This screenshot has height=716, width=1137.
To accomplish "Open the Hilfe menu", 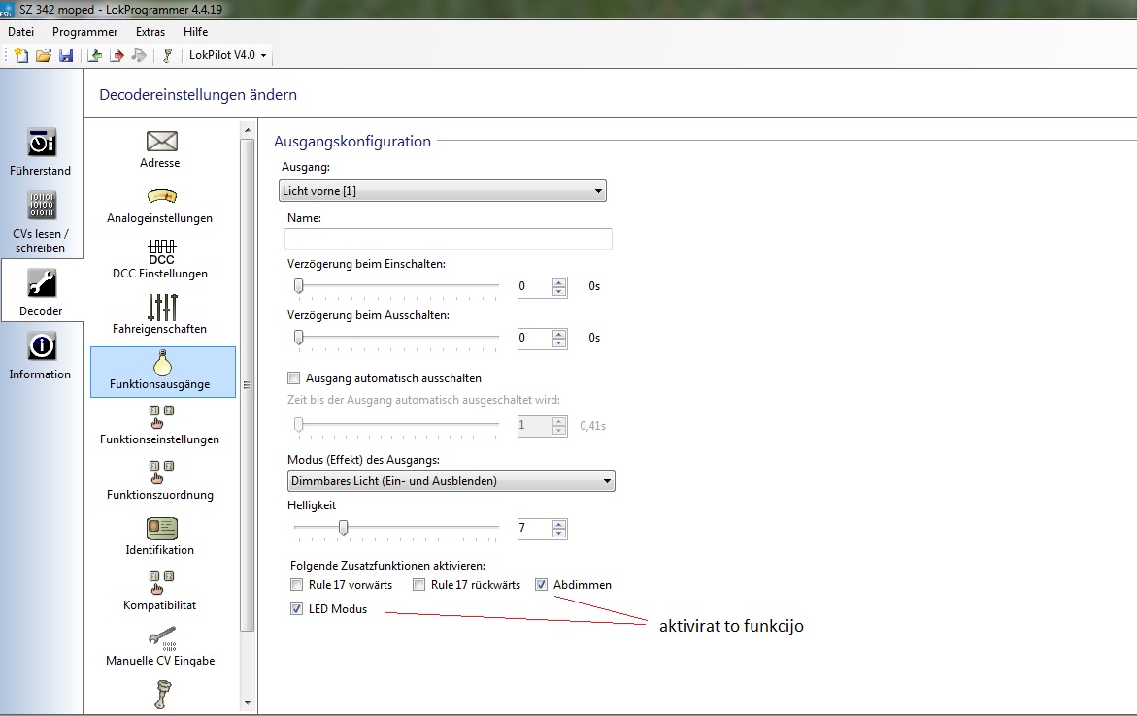I will tap(196, 32).
